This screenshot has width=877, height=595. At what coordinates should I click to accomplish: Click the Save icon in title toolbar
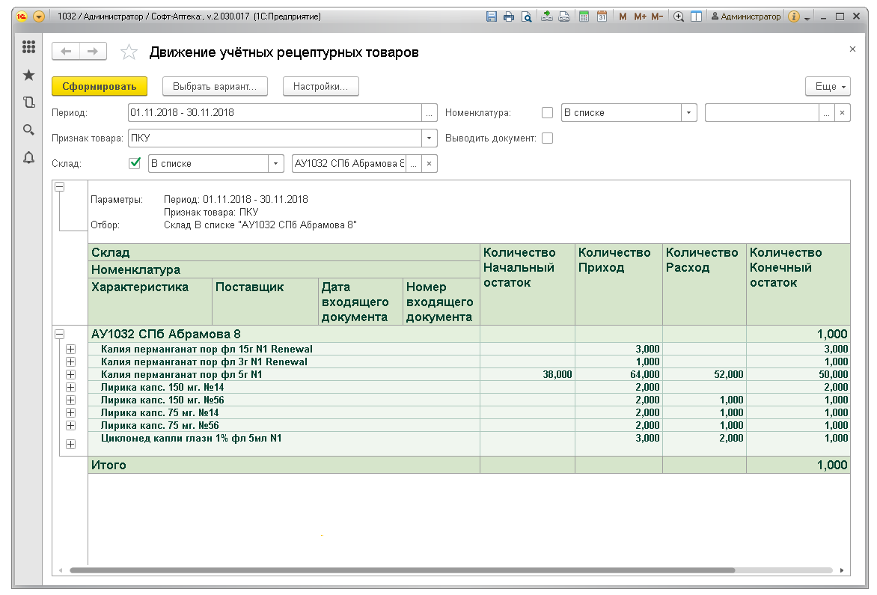click(x=492, y=16)
